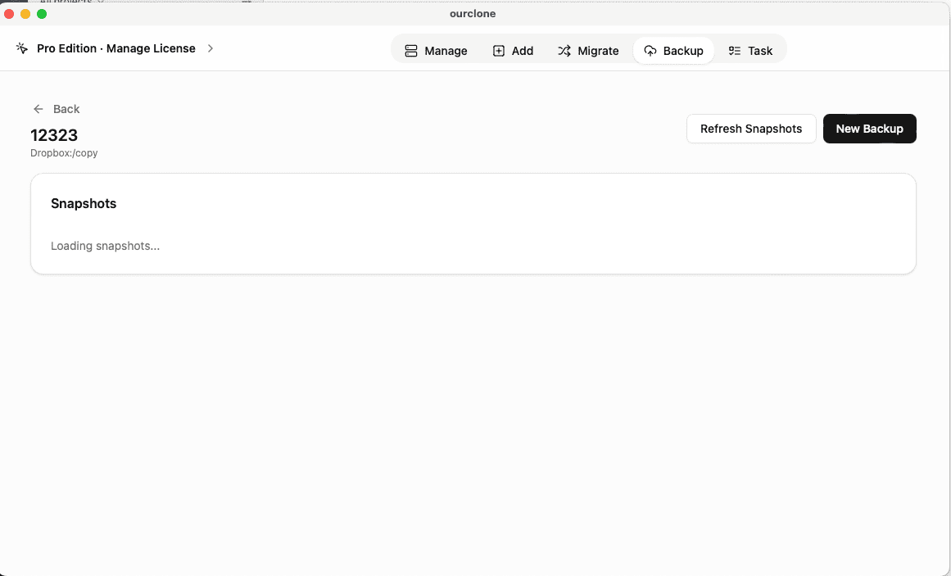
Task: Click the Dropbox:/copy path text
Action: 64,153
